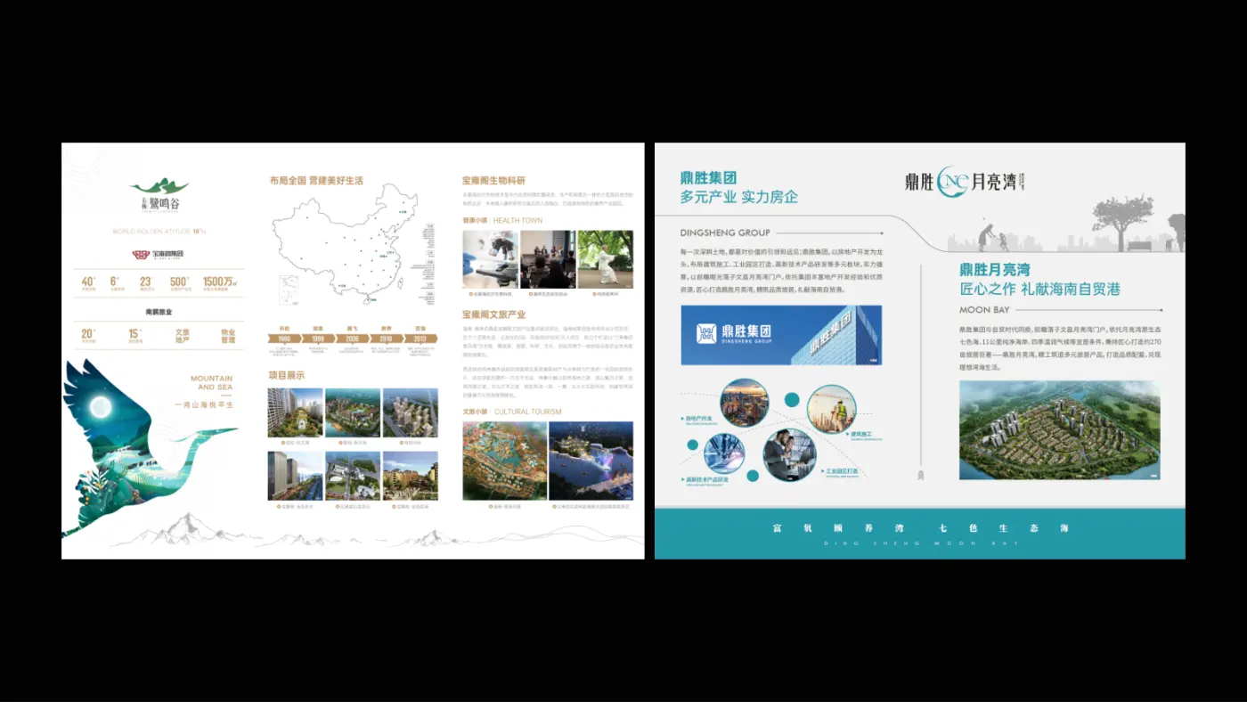Click the "物业管理" label
Viewport: 1247px width, 702px height.
(228, 336)
